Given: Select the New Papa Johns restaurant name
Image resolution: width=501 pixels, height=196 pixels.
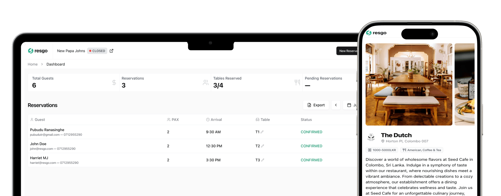Looking at the screenshot, I should pyautogui.click(x=71, y=51).
